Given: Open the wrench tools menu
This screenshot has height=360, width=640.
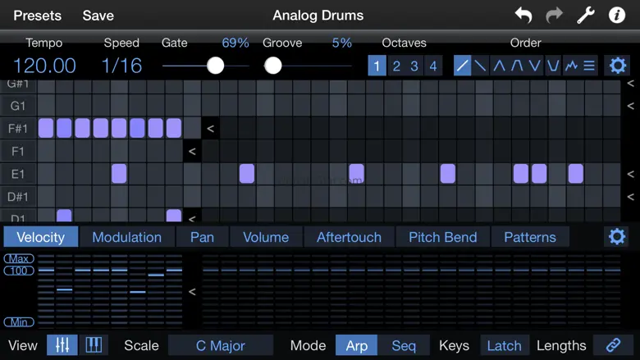Looking at the screenshot, I should click(585, 16).
